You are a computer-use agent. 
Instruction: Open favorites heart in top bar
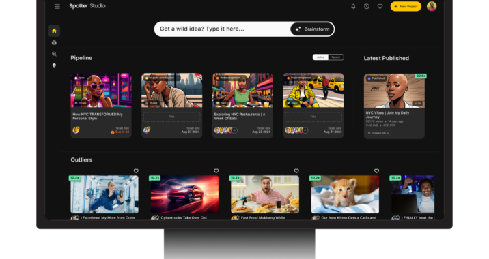click(x=380, y=6)
